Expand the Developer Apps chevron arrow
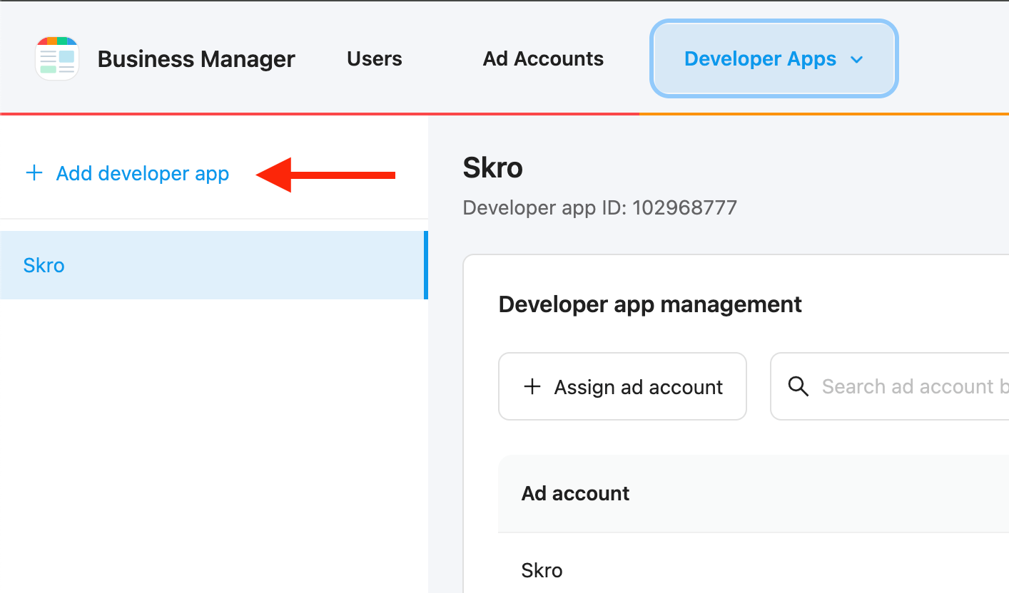This screenshot has width=1009, height=593. 858,60
